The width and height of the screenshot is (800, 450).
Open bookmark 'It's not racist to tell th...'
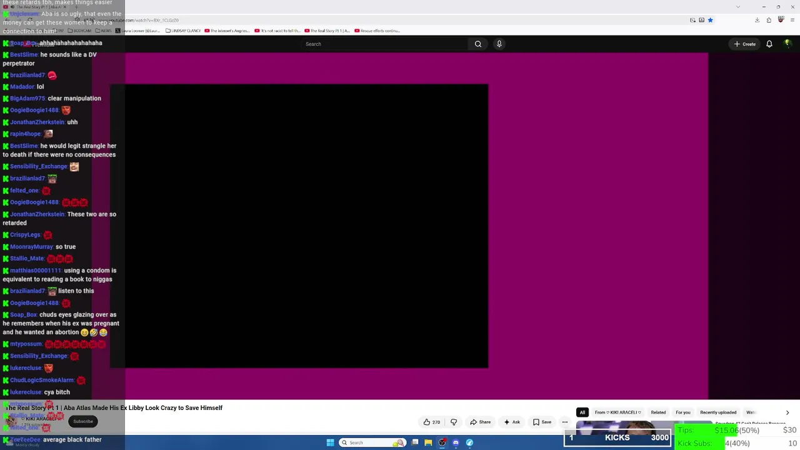pos(277,31)
